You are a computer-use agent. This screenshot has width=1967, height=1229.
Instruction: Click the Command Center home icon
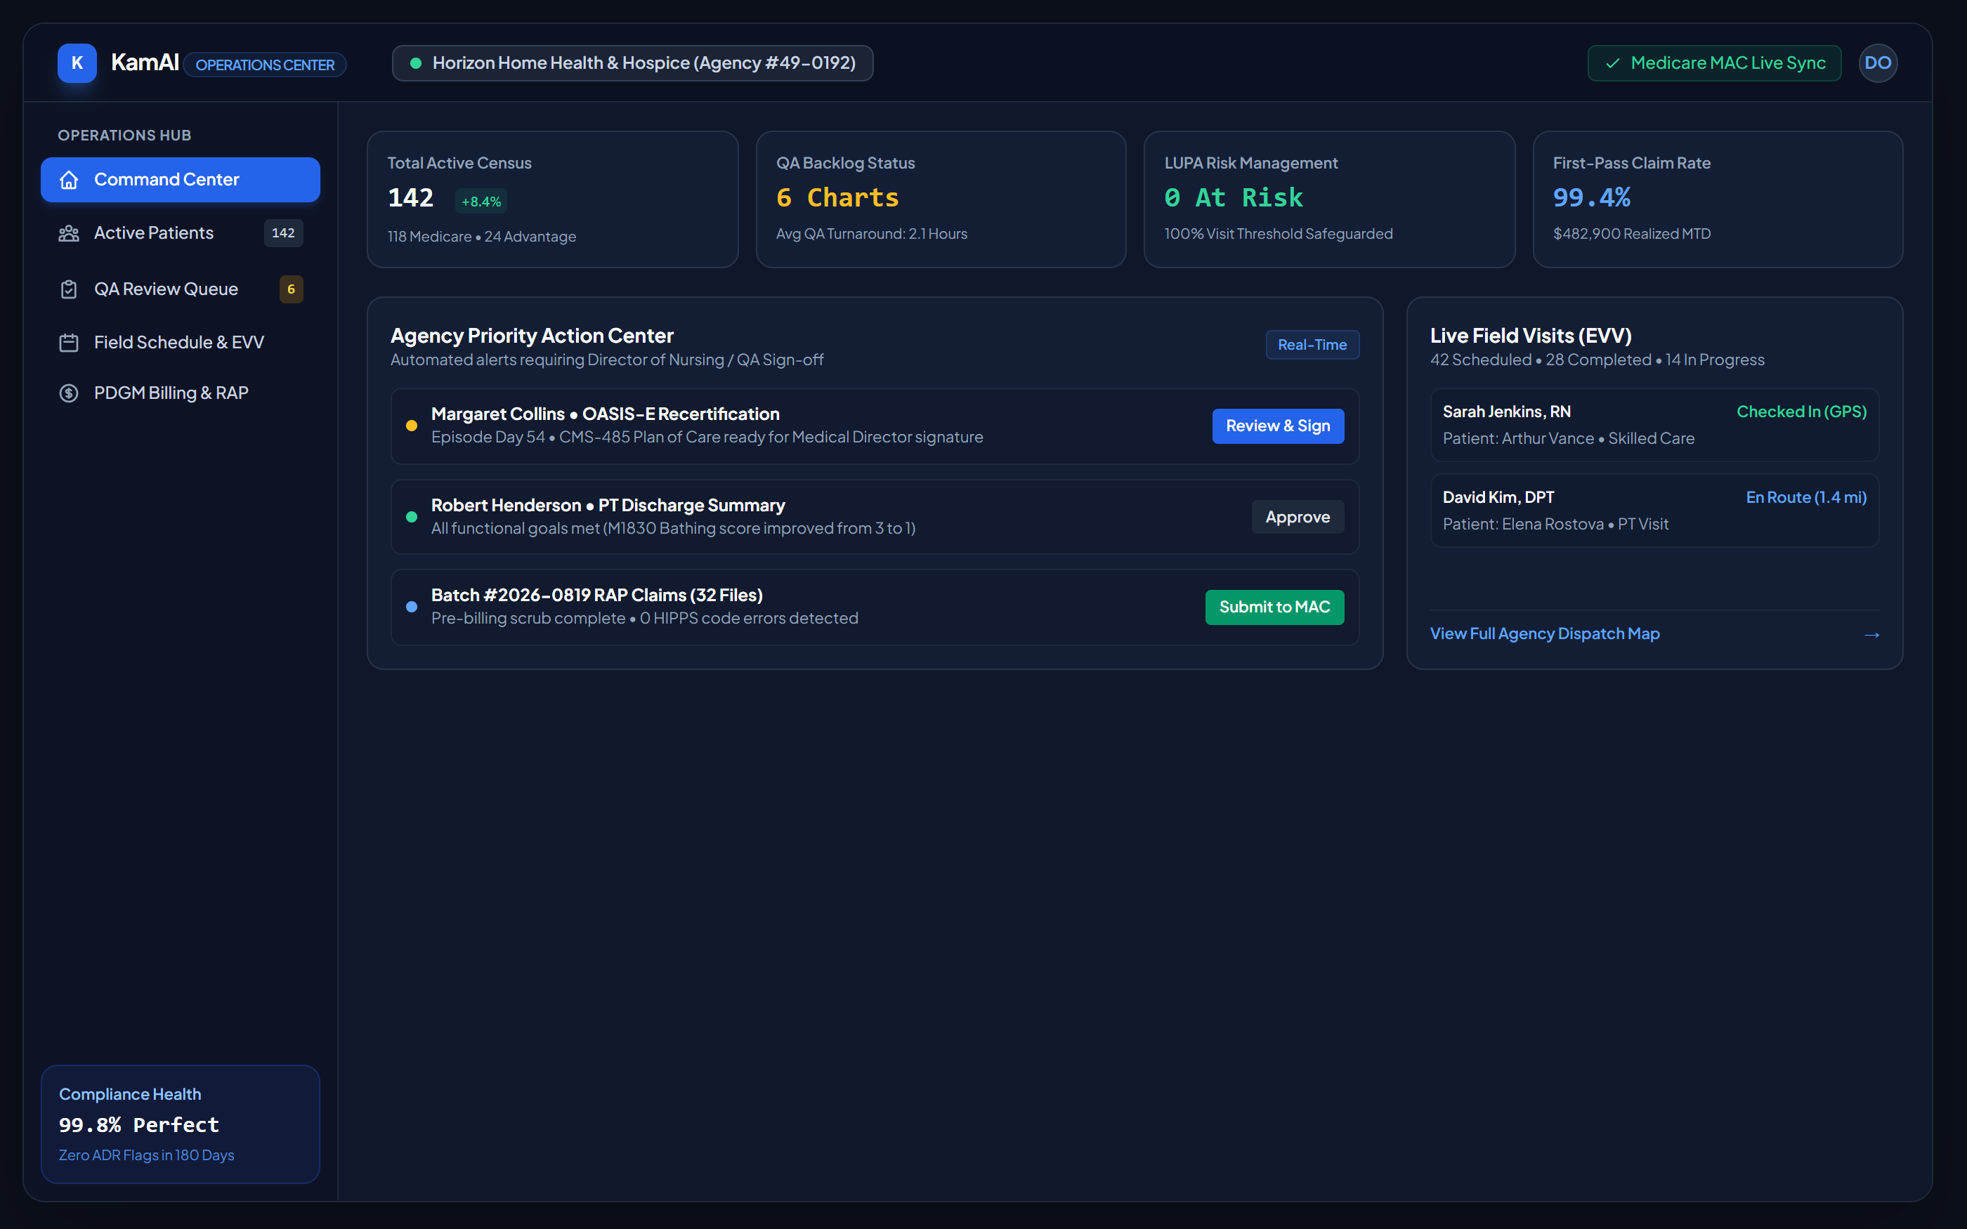(x=69, y=180)
